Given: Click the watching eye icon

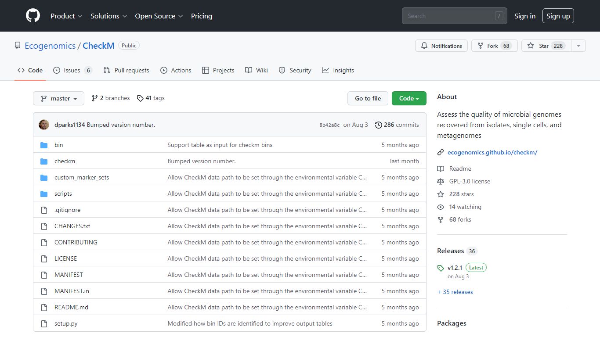Looking at the screenshot, I should 441,207.
